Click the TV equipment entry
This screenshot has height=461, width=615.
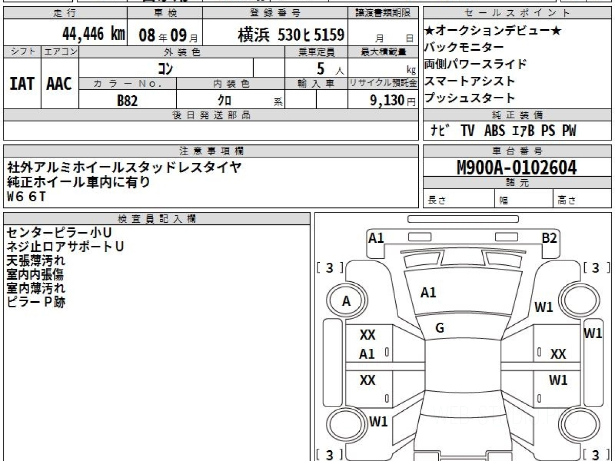(x=467, y=131)
